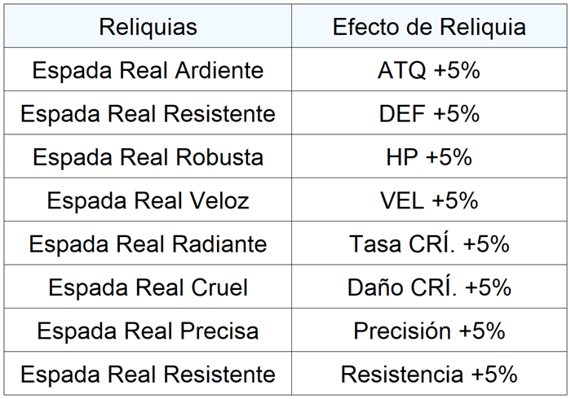Click the word Radiante in the relic name
The width and height of the screenshot is (571, 399).
[222, 244]
